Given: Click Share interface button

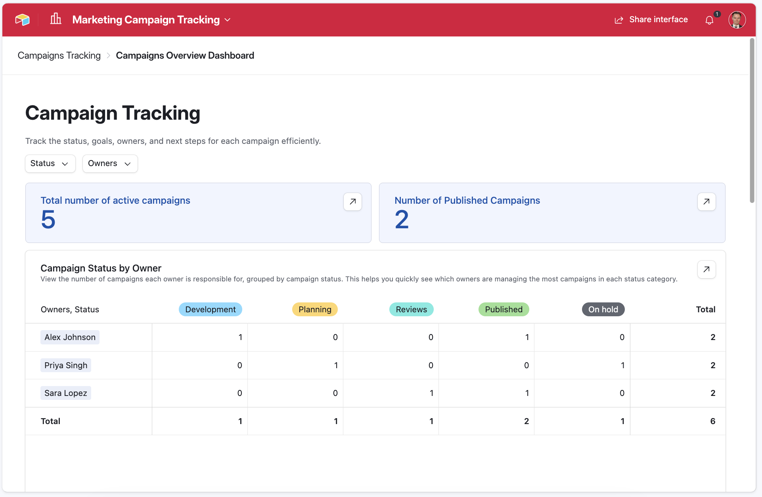Looking at the screenshot, I should [651, 20].
